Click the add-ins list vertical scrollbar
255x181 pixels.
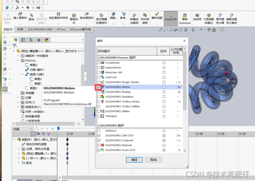pyautogui.click(x=185, y=81)
